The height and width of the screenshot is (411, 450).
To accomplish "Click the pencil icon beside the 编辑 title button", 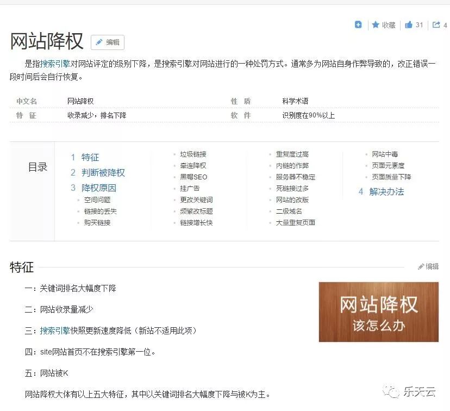I will point(99,42).
